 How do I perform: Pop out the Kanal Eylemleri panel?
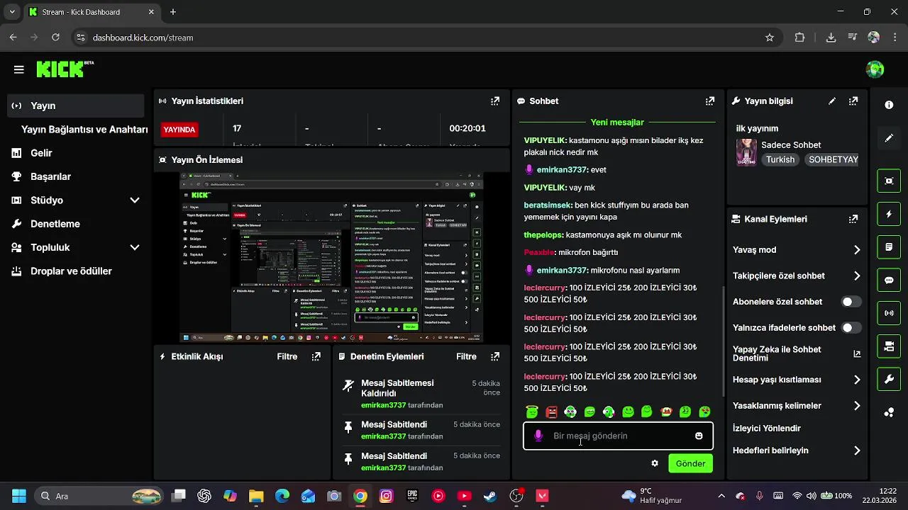click(853, 220)
